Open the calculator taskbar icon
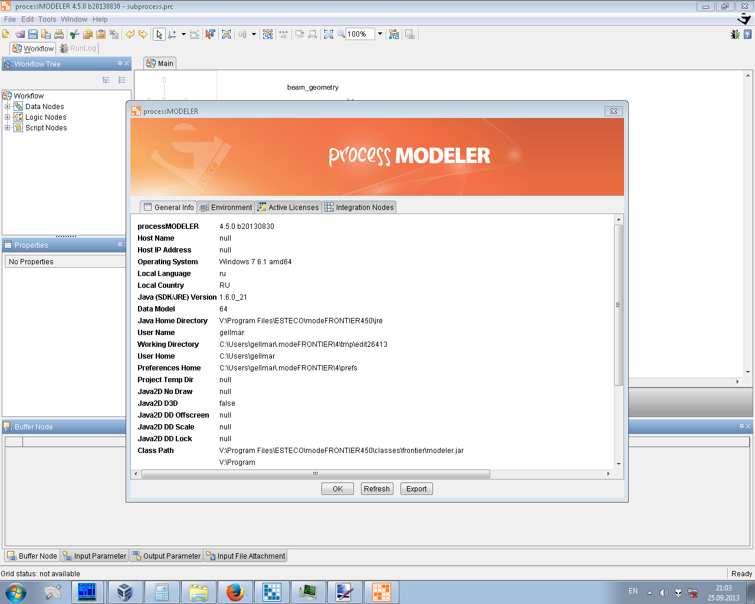Viewport: 755px width, 604px height. (x=162, y=592)
